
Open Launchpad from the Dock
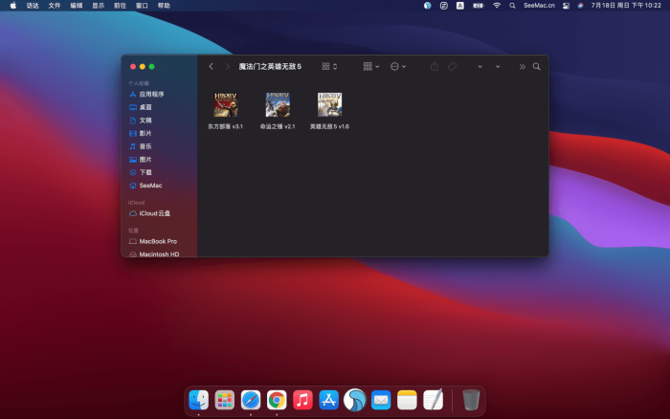[x=225, y=400]
